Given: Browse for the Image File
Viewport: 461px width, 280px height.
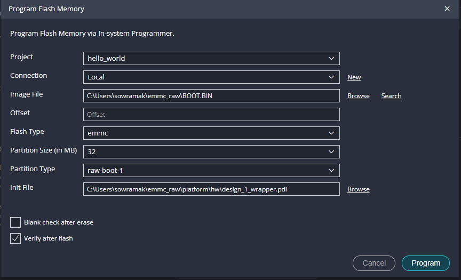Looking at the screenshot, I should 358,96.
